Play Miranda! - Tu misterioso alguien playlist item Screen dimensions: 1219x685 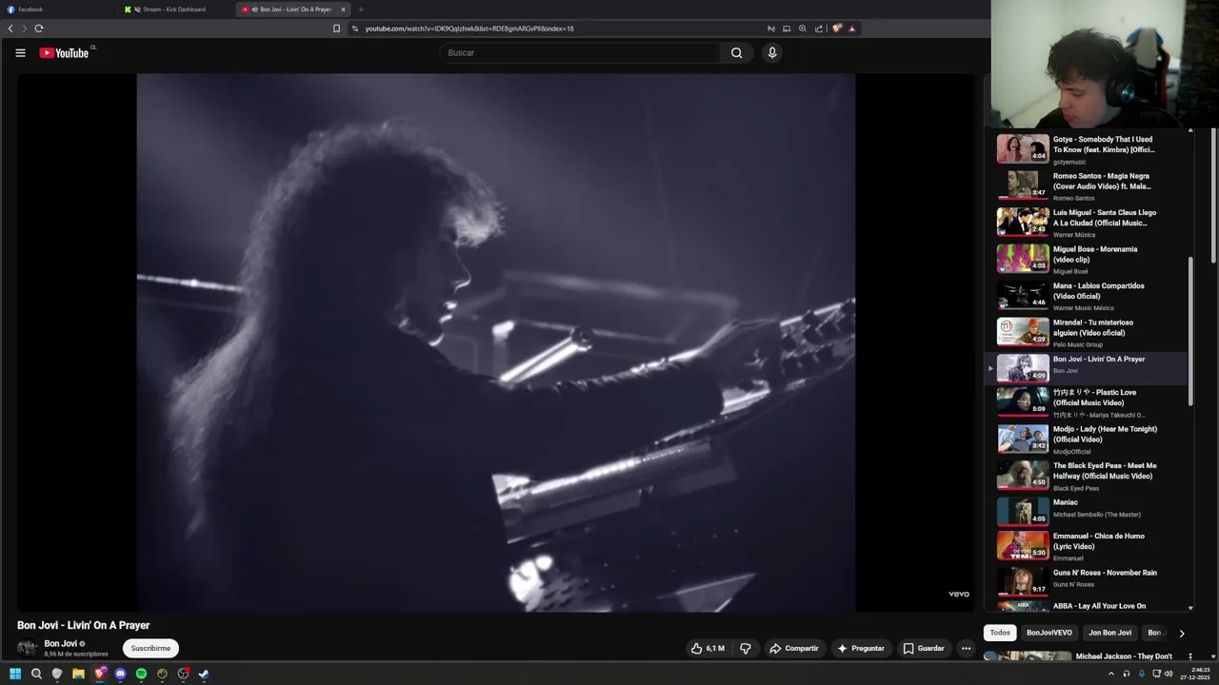[1086, 331]
